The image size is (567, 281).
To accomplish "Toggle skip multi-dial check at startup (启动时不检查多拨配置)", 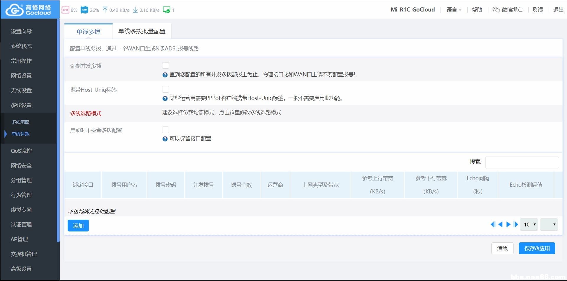I will pyautogui.click(x=165, y=130).
